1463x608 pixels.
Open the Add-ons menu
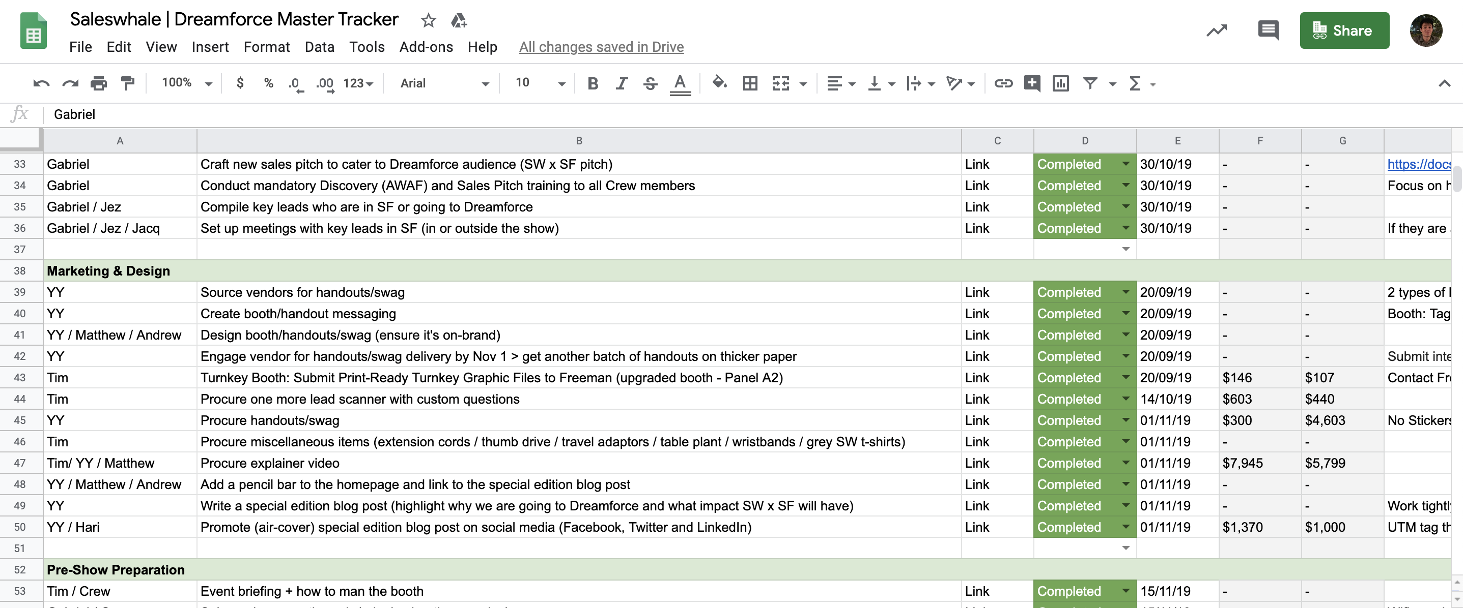(426, 47)
